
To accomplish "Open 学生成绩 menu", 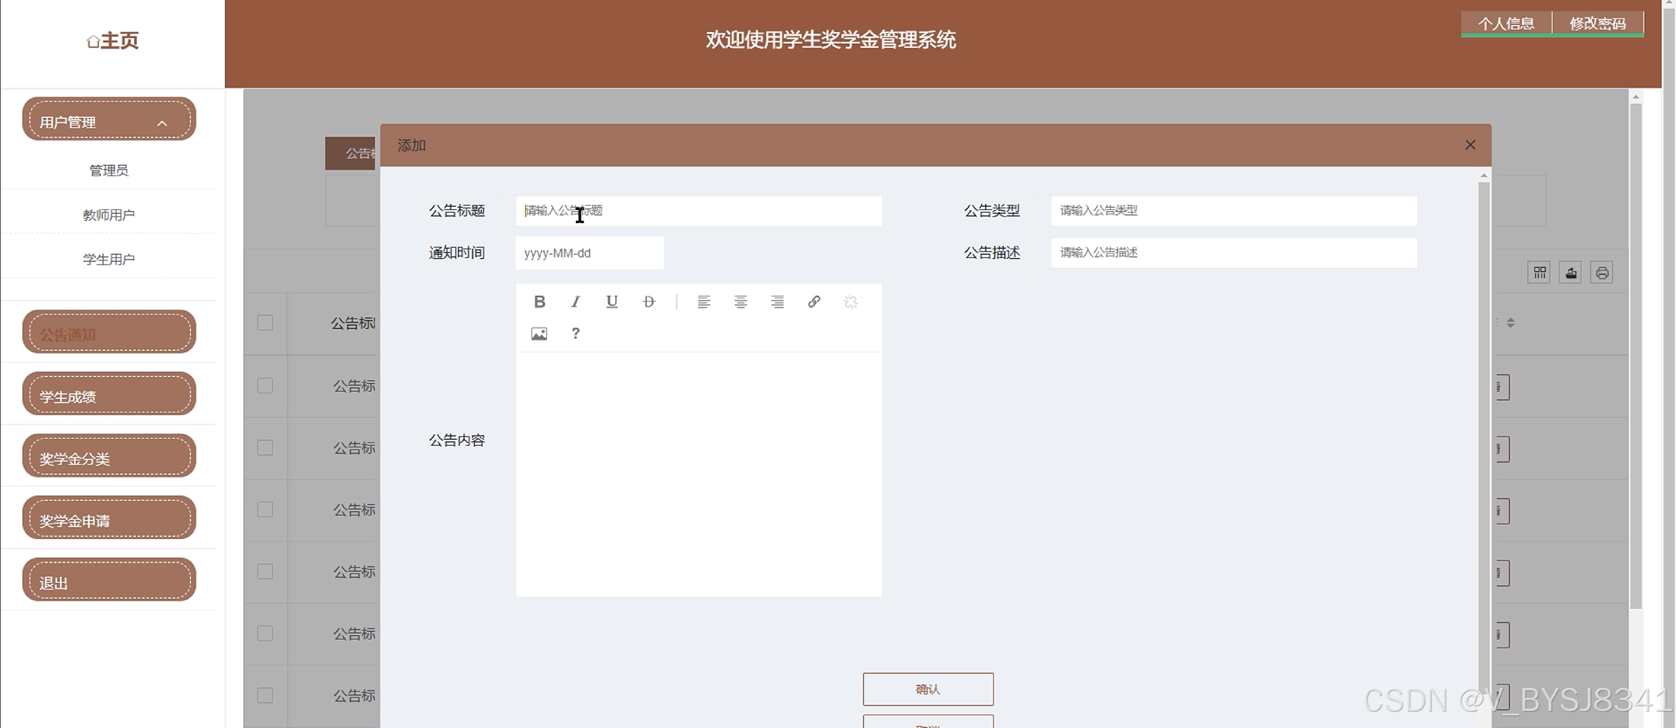I will (x=109, y=393).
